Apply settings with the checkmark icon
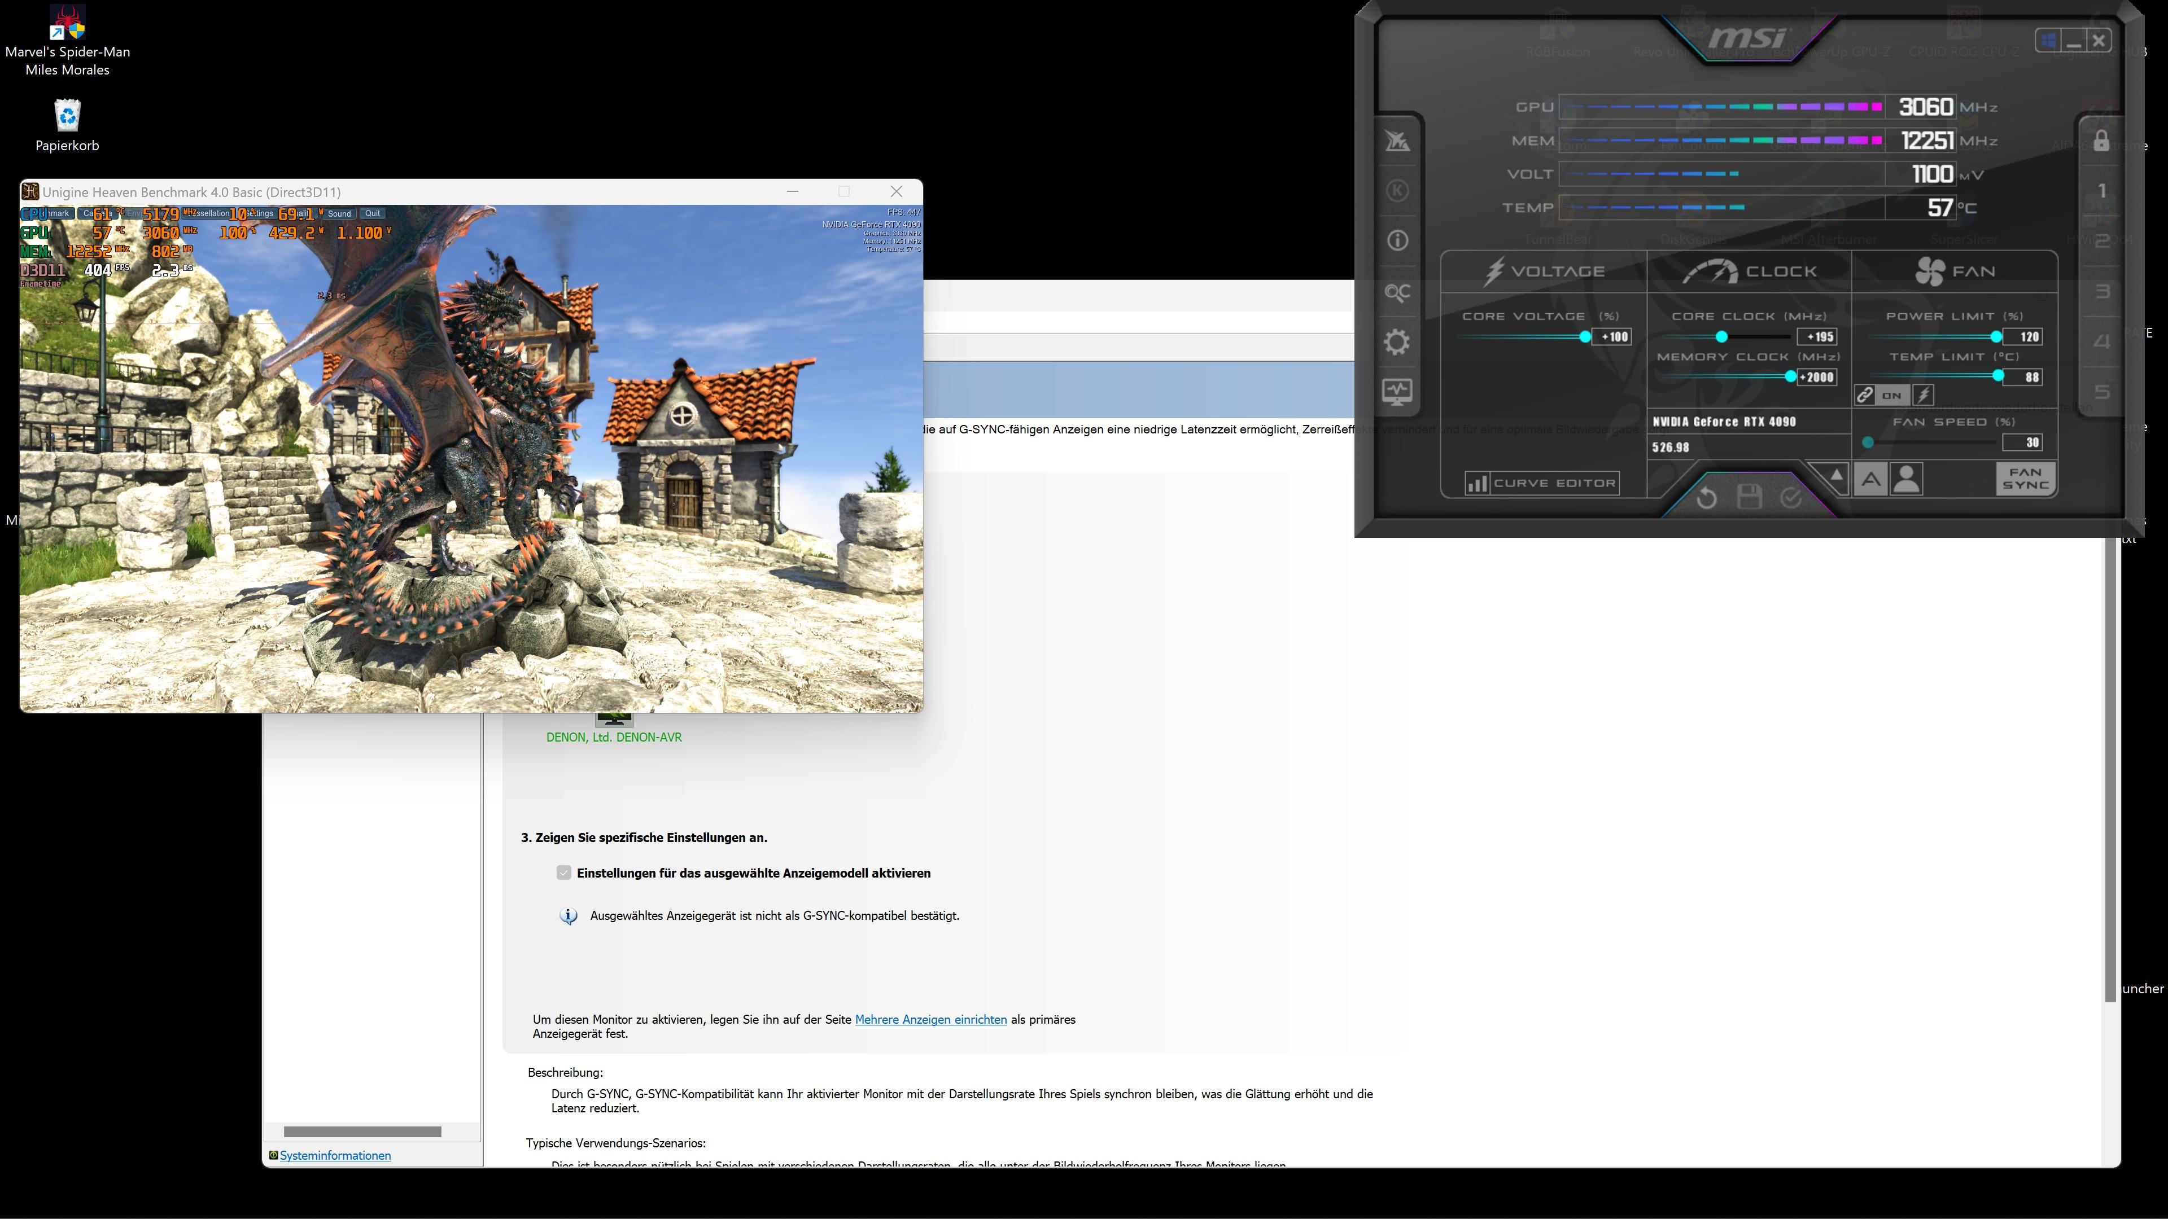This screenshot has height=1219, width=2168. pos(1791,498)
